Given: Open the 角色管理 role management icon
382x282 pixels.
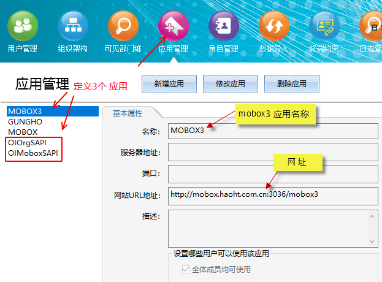Looking at the screenshot, I should (x=224, y=26).
